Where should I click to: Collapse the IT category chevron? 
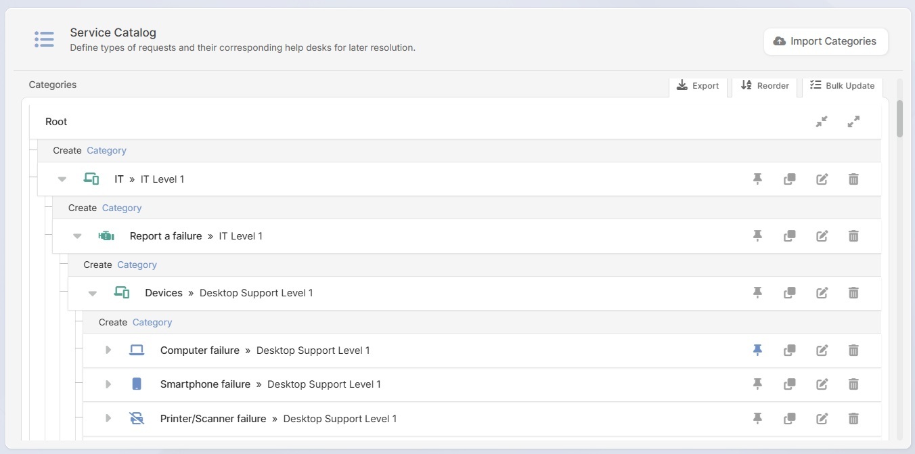[x=62, y=179]
